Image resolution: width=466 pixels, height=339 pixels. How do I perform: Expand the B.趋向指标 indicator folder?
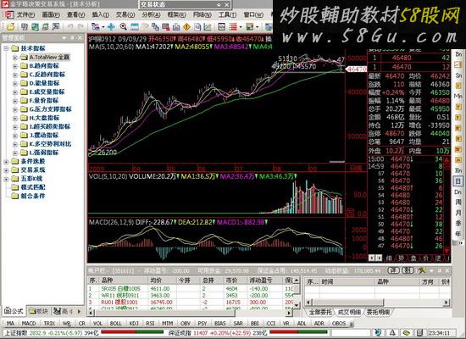click(x=15, y=66)
